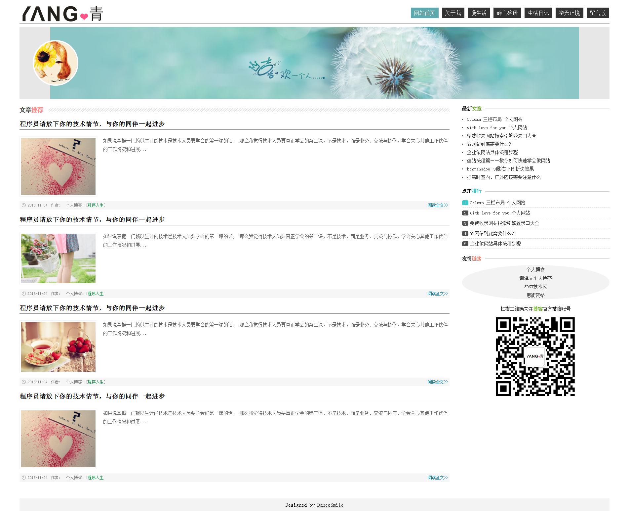This screenshot has width=629, height=511.
Task: Click 阅读全文 link of first article
Action: coord(437,205)
